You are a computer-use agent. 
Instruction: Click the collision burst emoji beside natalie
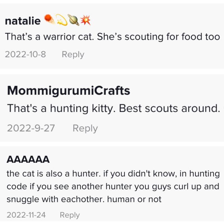[x=85, y=20]
